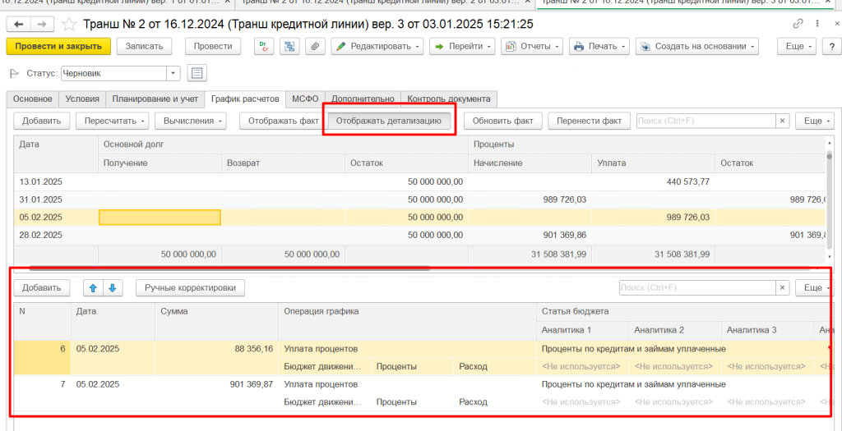Viewport: 842px width, 431px height.
Task: Click the lower Поиск (Ctrl+F) field
Action: coord(697,288)
